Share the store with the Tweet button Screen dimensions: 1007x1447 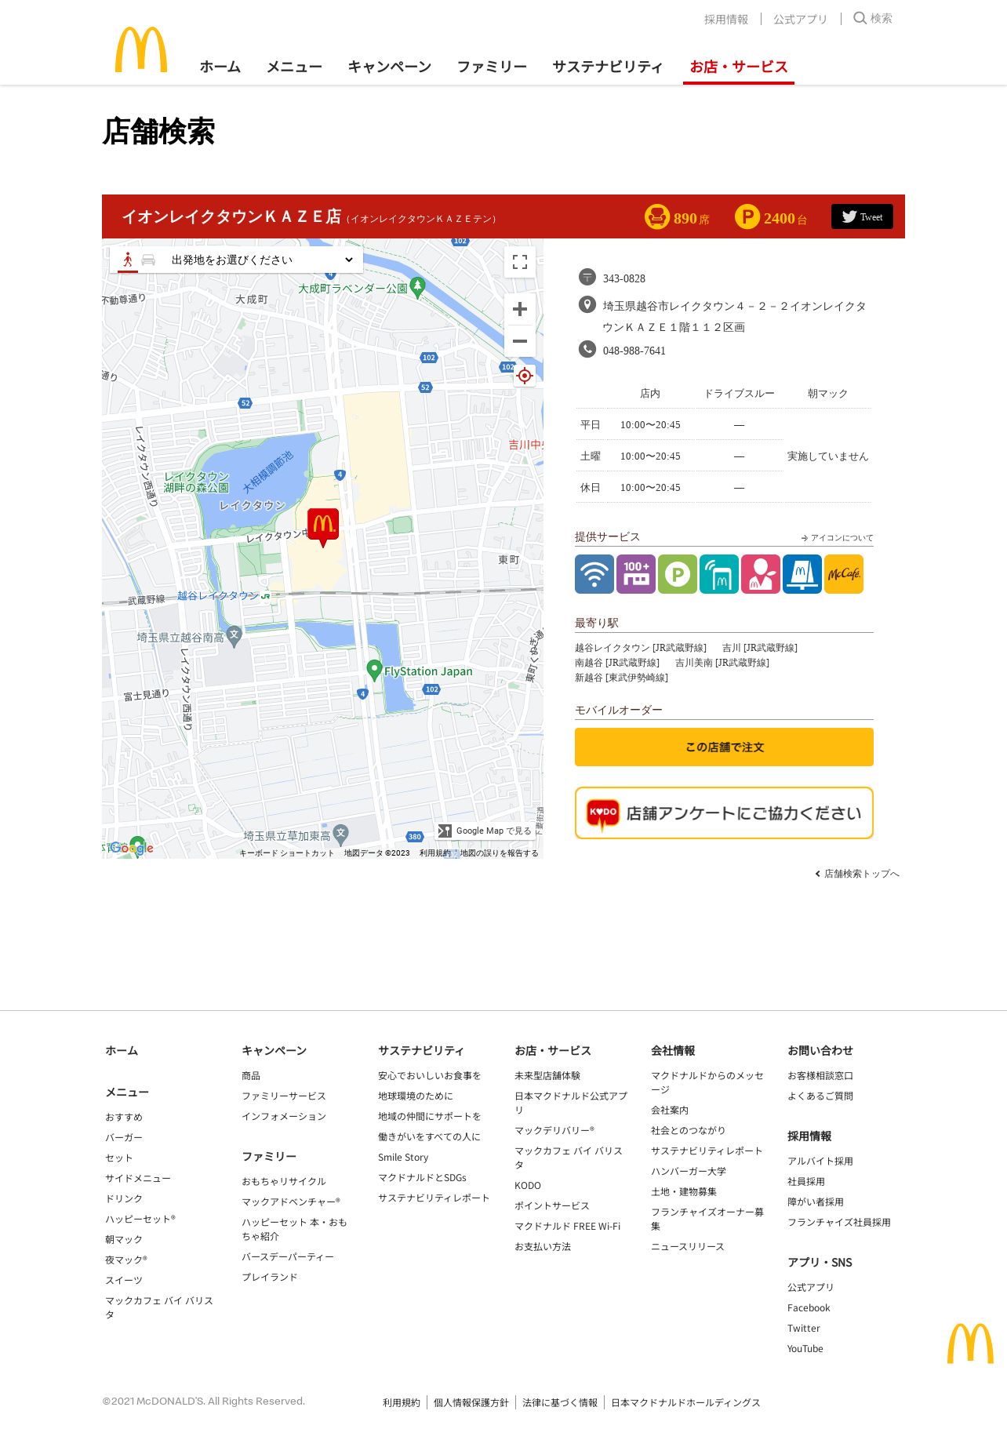pos(862,216)
